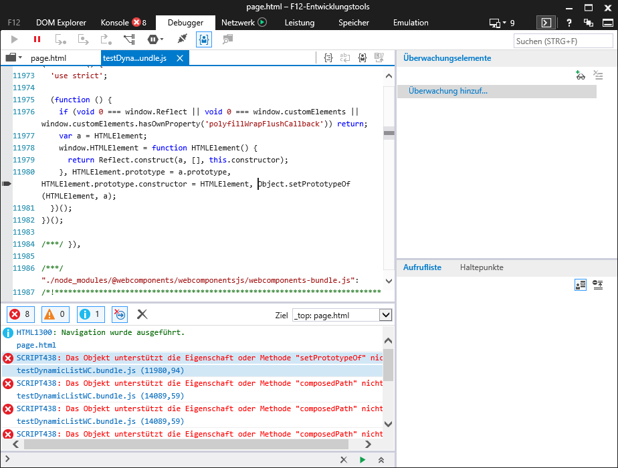This screenshot has width=618, height=468.
Task: Open the exception behavior dropdown arrow
Action: (x=161, y=39)
